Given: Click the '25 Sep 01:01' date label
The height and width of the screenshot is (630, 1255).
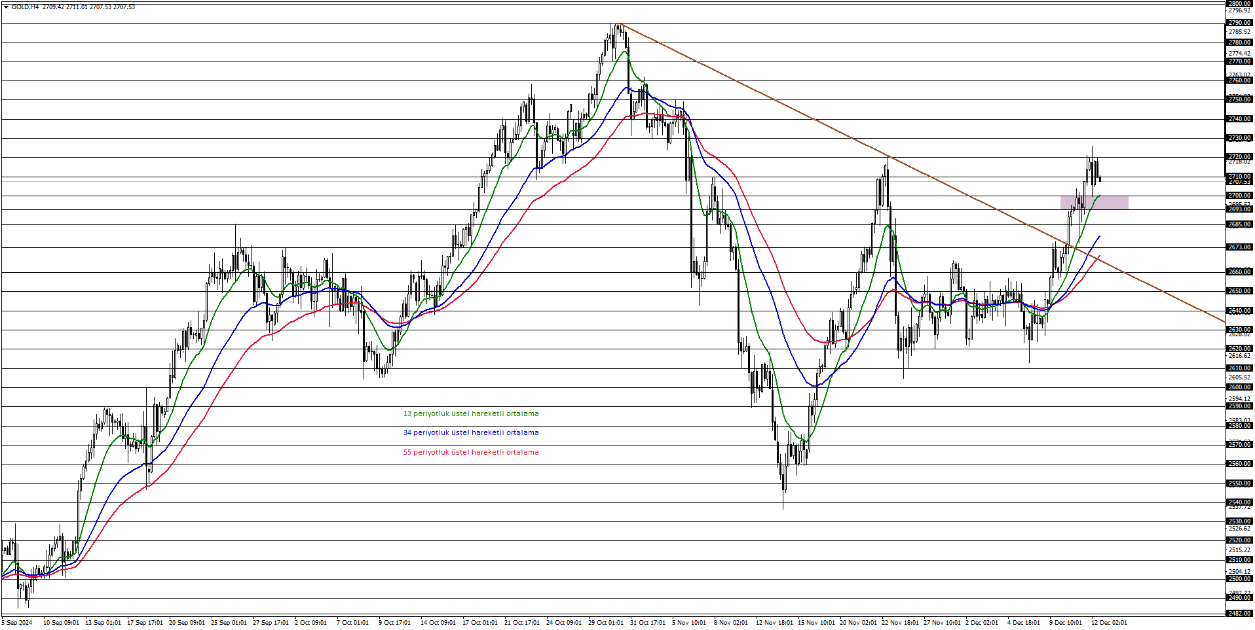Looking at the screenshot, I should pos(229,623).
